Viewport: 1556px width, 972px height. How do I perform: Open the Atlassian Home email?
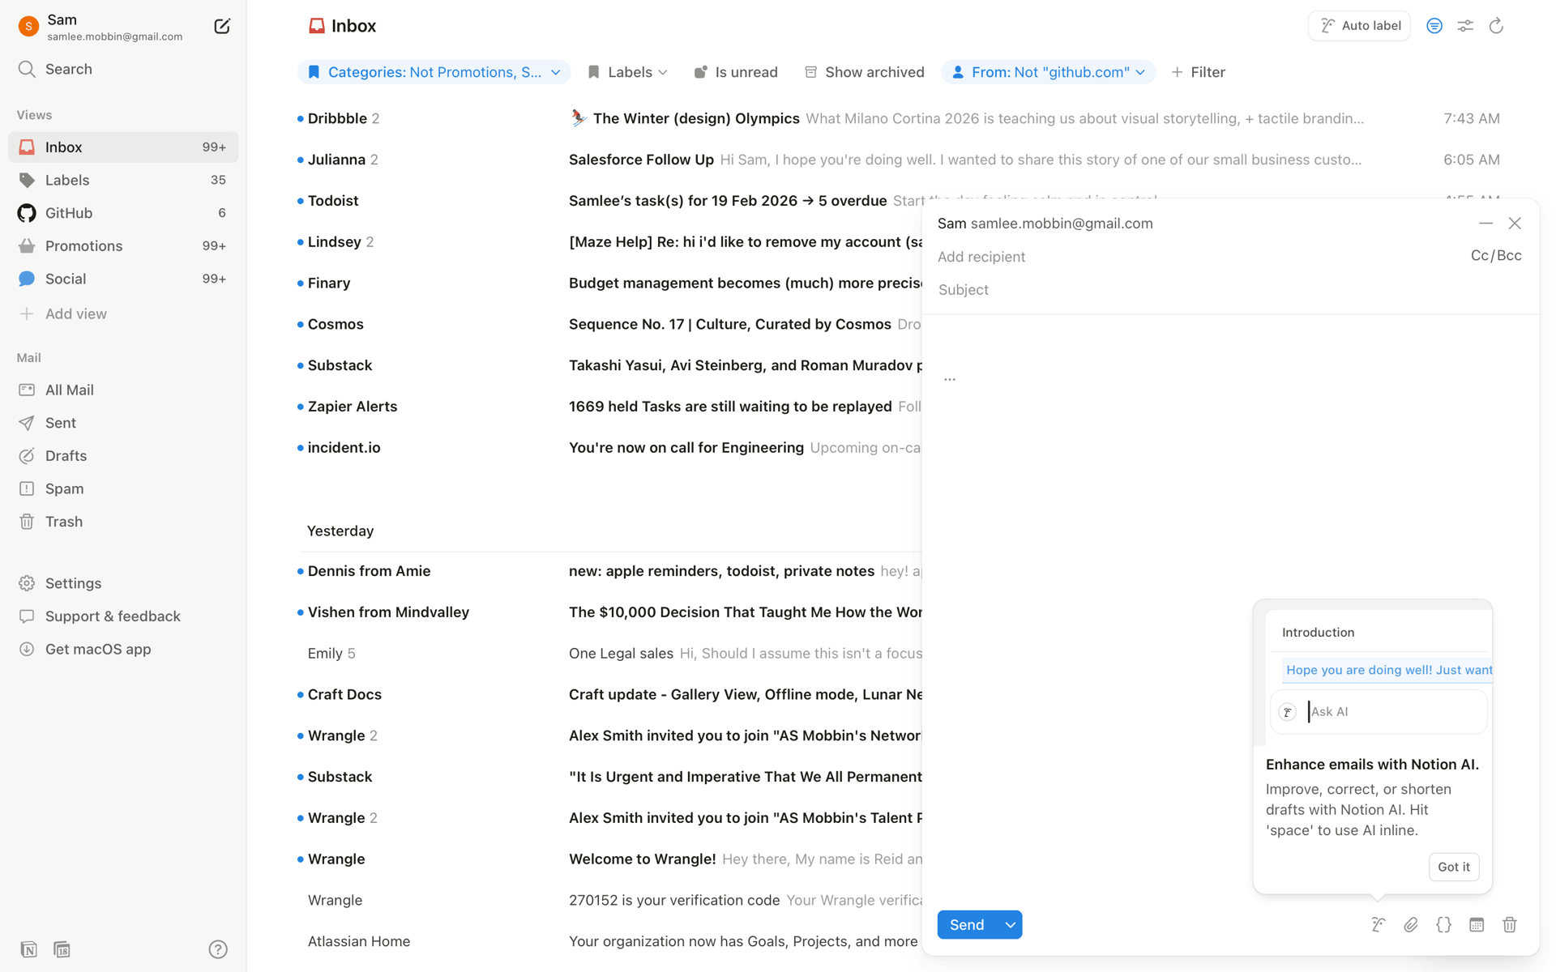tap(609, 941)
